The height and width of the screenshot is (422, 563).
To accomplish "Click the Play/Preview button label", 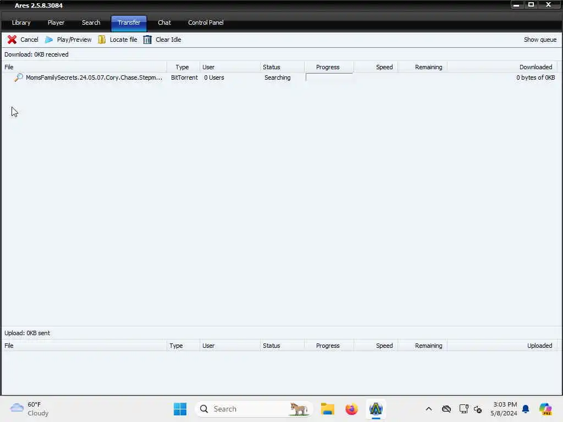I will [74, 40].
